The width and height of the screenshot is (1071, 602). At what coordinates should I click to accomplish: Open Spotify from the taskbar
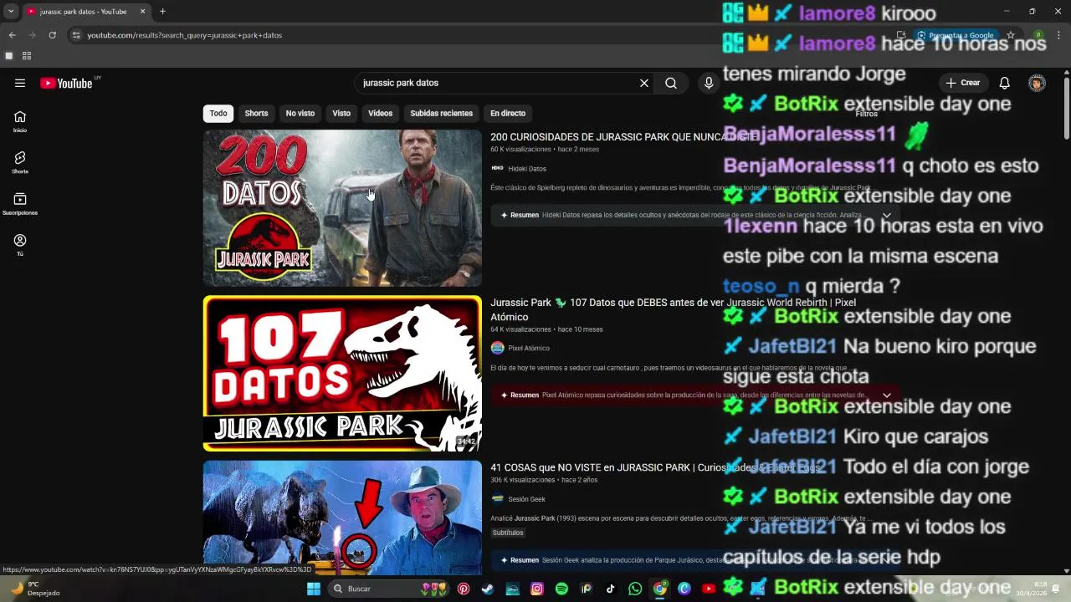[x=561, y=589]
